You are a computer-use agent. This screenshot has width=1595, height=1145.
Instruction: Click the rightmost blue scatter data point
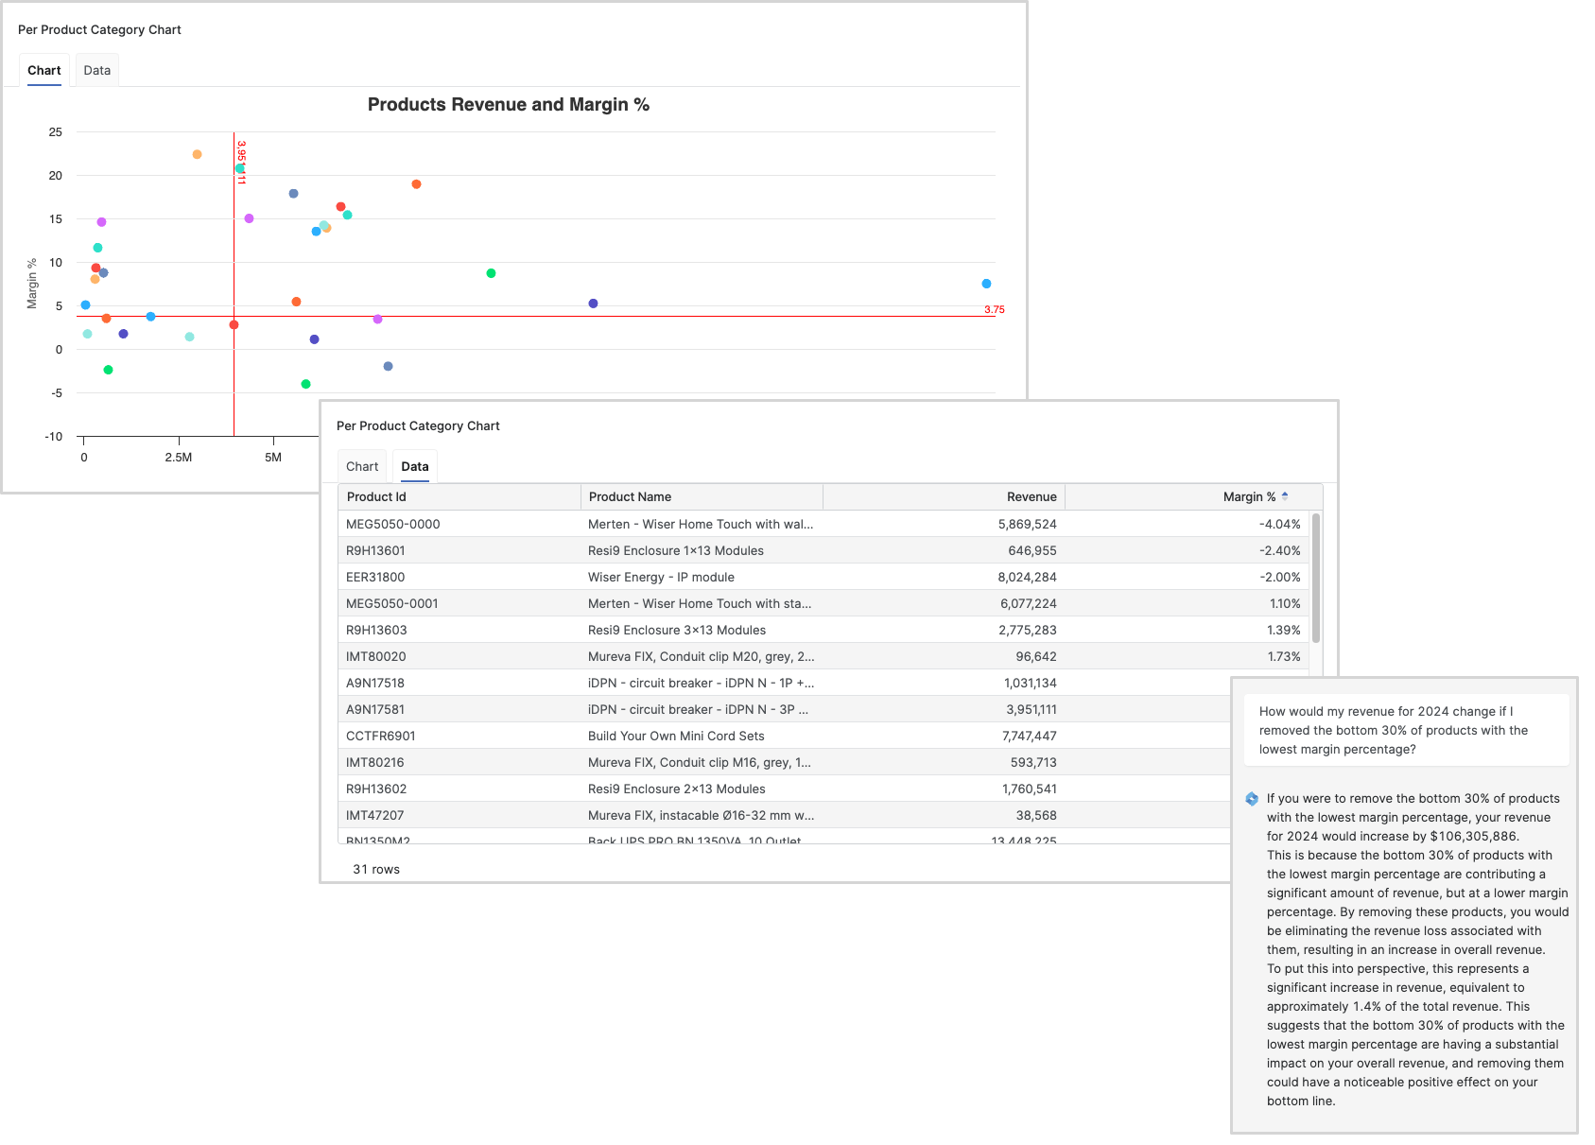986,284
